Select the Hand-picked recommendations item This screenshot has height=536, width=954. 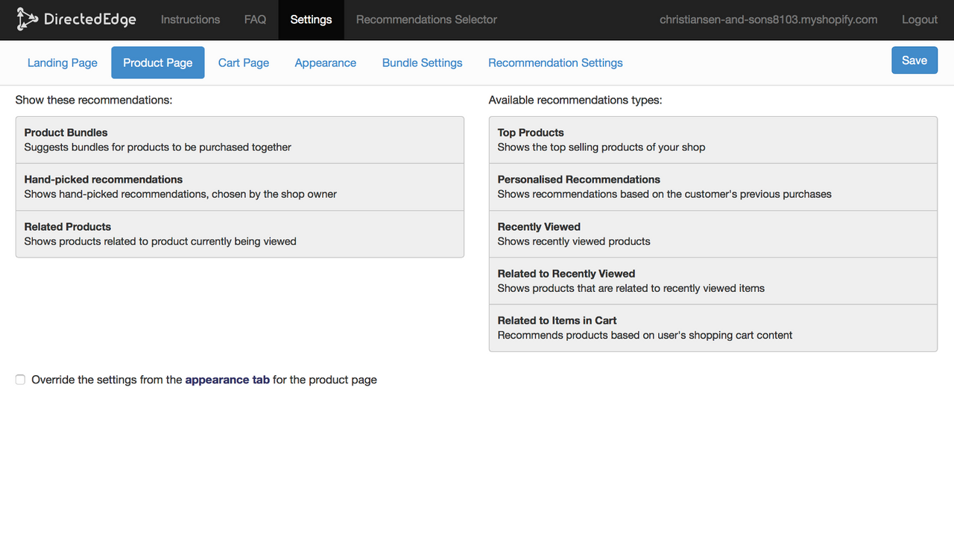point(239,187)
